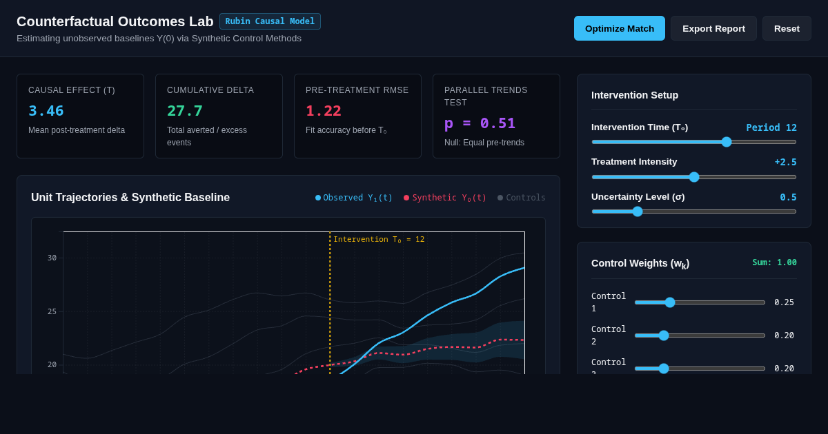The width and height of the screenshot is (828, 434).
Task: Click the Control 1 weight value 0.25
Action: coord(784,302)
